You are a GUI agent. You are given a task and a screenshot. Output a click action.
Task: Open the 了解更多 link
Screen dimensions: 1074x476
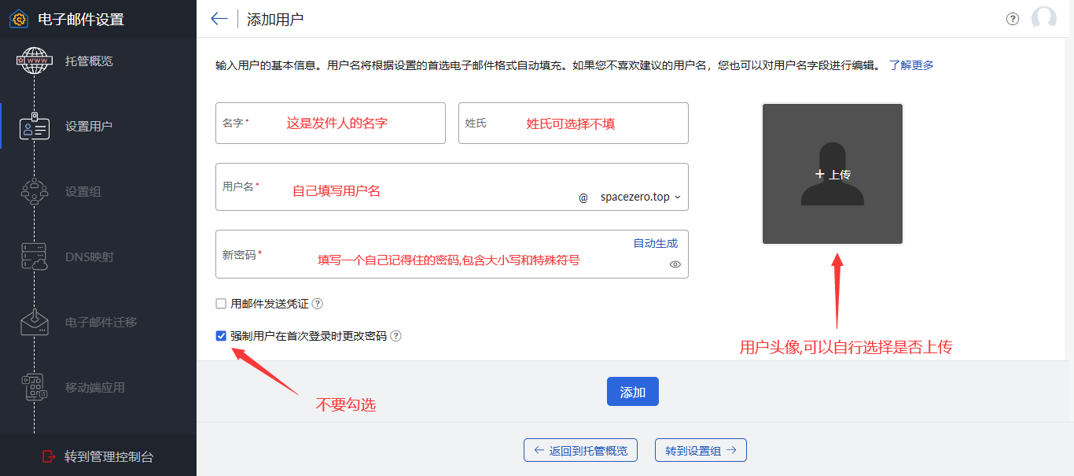pyautogui.click(x=911, y=65)
